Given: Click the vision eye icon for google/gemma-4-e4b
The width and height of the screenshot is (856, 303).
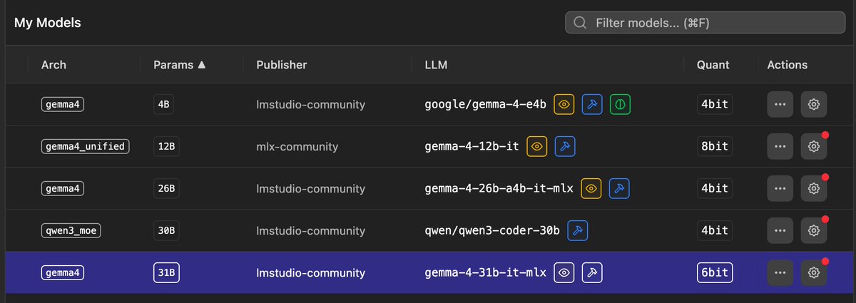Looking at the screenshot, I should click(564, 105).
